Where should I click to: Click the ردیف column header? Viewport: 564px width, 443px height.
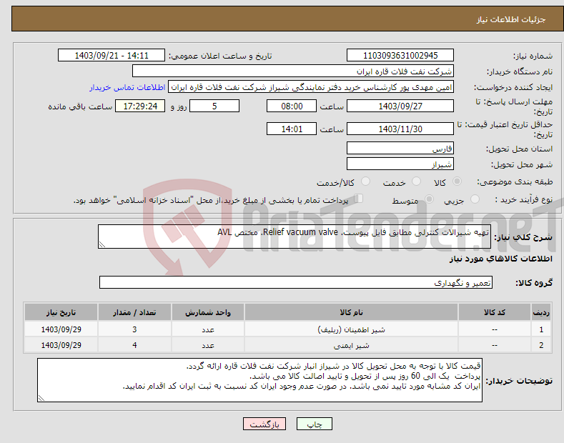[x=541, y=312]
